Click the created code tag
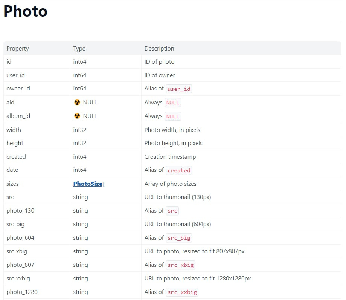 point(179,170)
